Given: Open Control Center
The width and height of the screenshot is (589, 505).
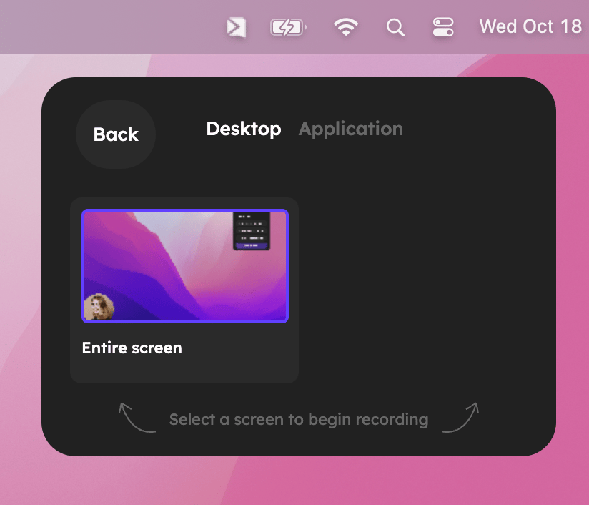Looking at the screenshot, I should (443, 27).
